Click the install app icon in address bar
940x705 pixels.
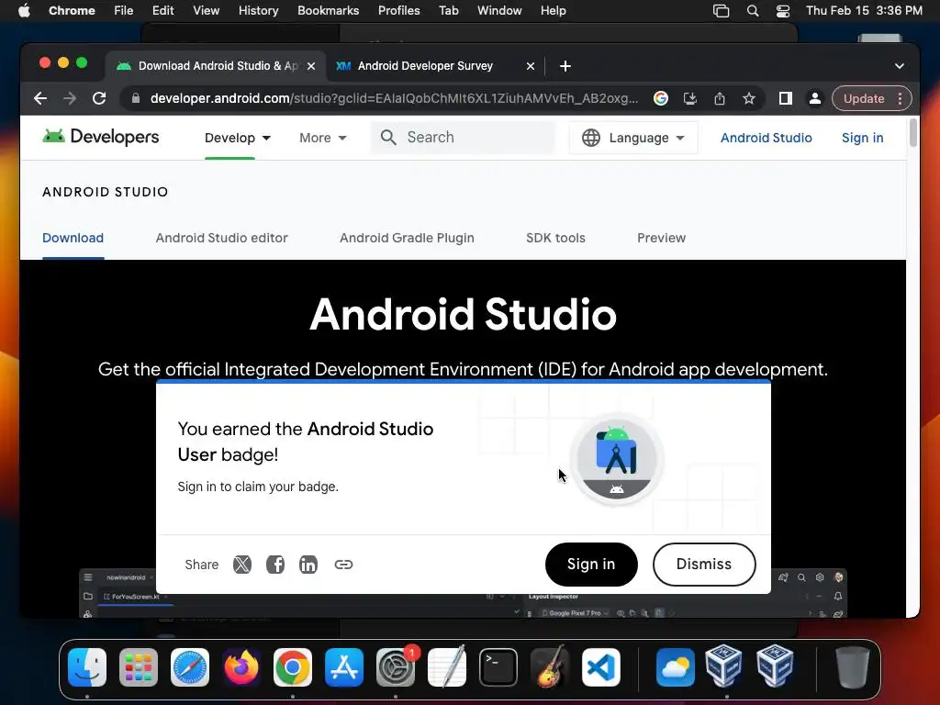[x=690, y=98]
